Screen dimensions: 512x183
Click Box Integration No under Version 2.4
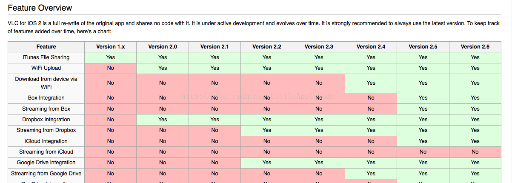click(x=371, y=98)
